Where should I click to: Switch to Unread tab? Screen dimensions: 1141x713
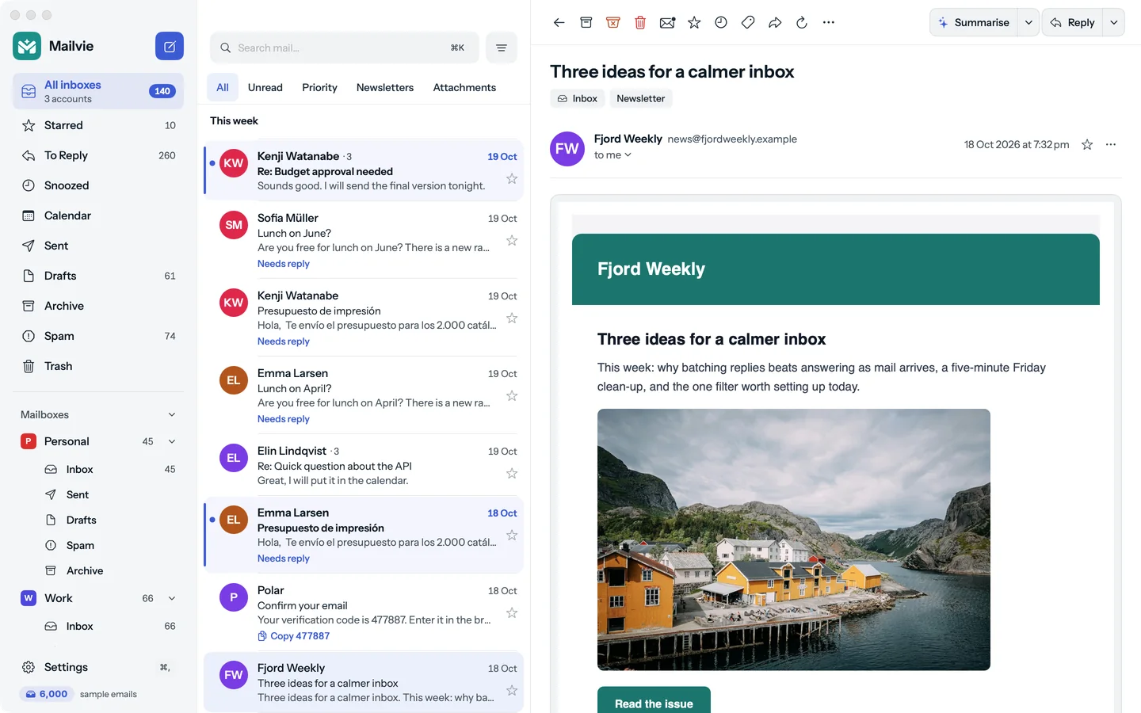(x=265, y=87)
